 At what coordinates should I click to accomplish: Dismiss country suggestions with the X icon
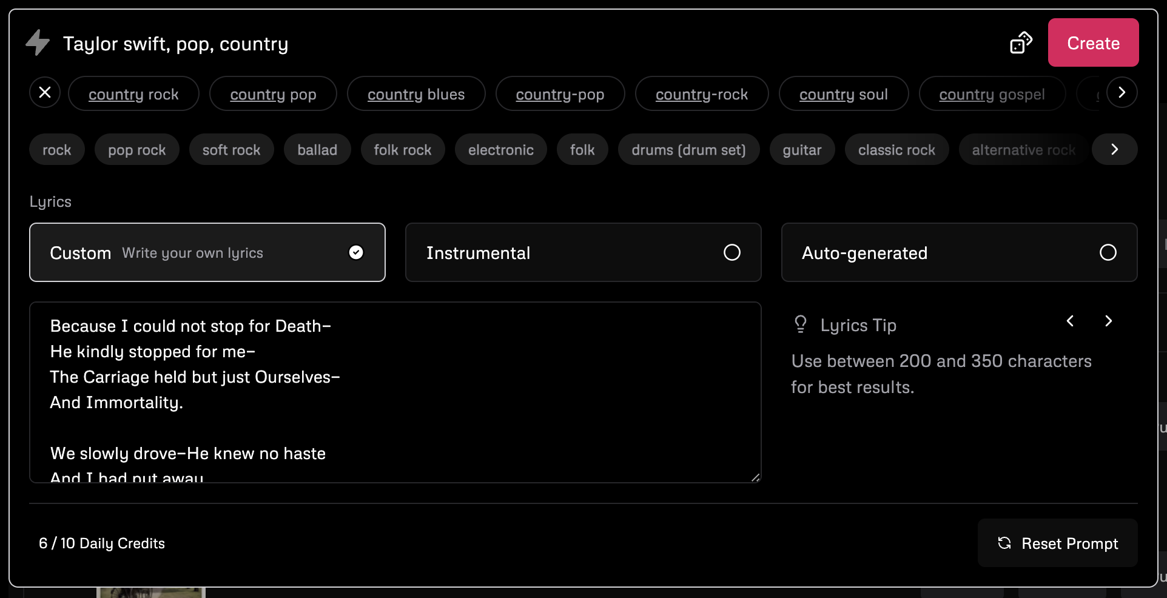click(x=45, y=92)
